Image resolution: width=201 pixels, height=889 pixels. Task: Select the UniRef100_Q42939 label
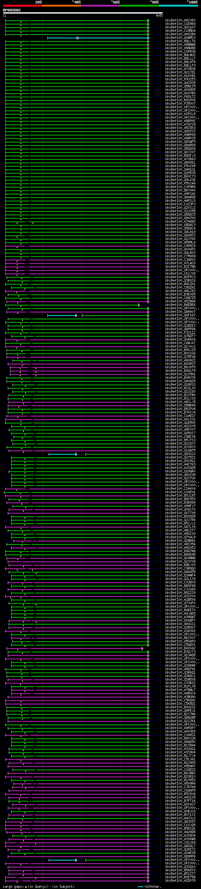tap(180, 83)
